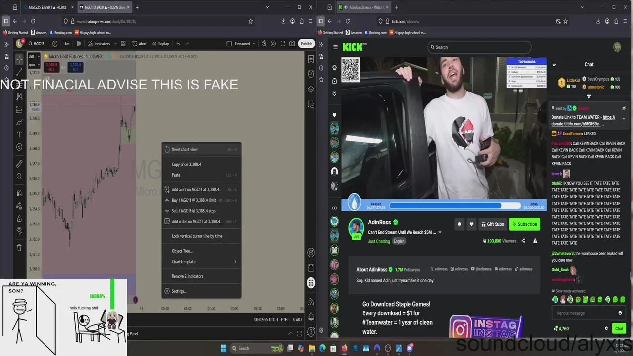This screenshot has width=633, height=356.
Task: Click the fundraiser raised progress bar
Action: pyautogui.click(x=455, y=206)
